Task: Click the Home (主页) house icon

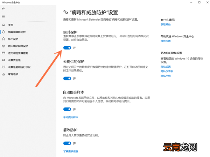Action: click(x=3, y=25)
